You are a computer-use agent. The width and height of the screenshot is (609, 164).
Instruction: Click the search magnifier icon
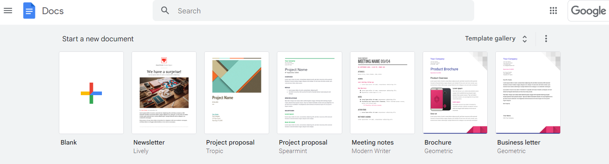tap(165, 11)
